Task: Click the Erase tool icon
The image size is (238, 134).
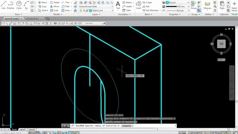Action: (x=75, y=3)
